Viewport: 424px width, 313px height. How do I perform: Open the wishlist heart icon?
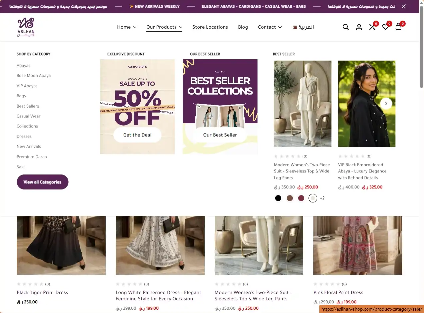pos(385,27)
